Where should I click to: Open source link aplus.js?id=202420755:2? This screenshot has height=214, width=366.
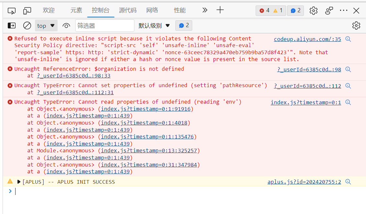304,182
